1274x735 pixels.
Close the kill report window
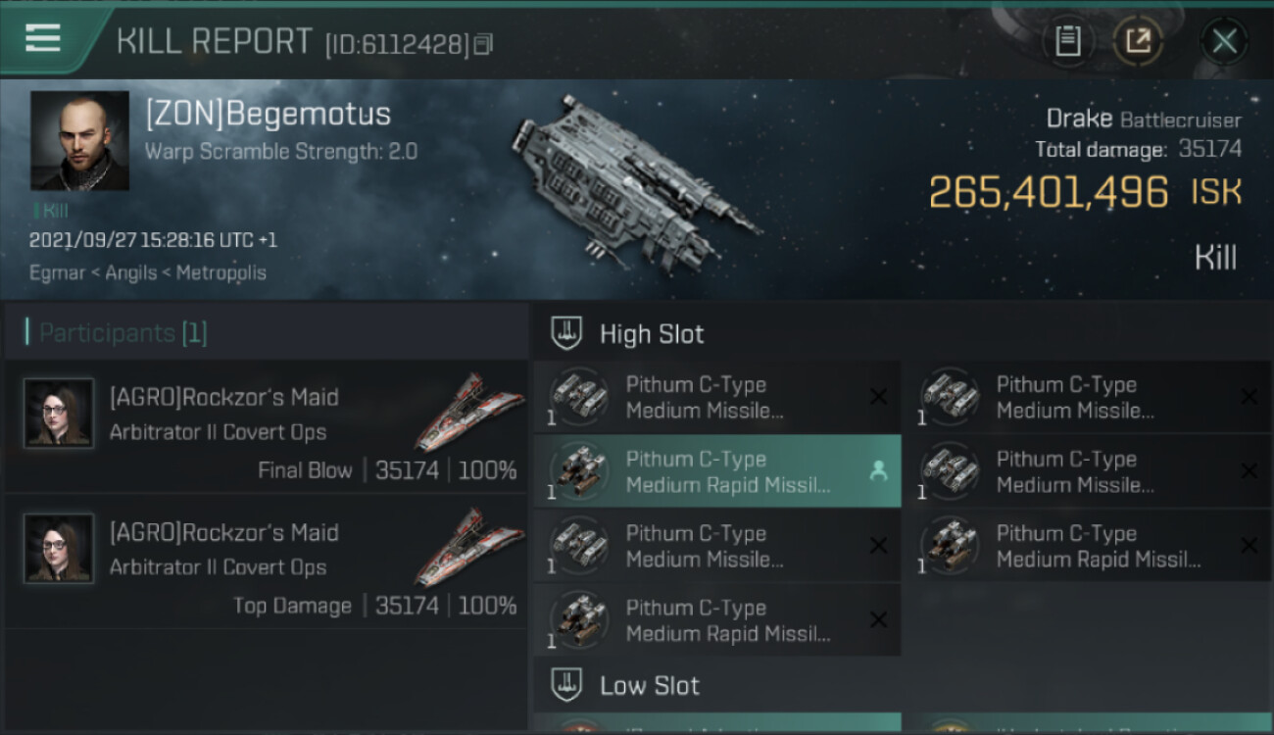(x=1224, y=41)
